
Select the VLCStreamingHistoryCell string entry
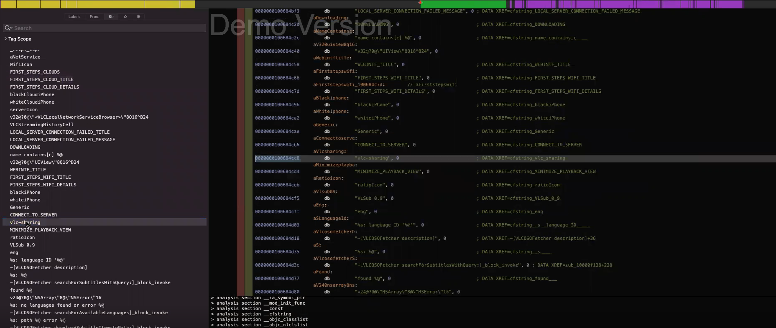[x=42, y=125]
